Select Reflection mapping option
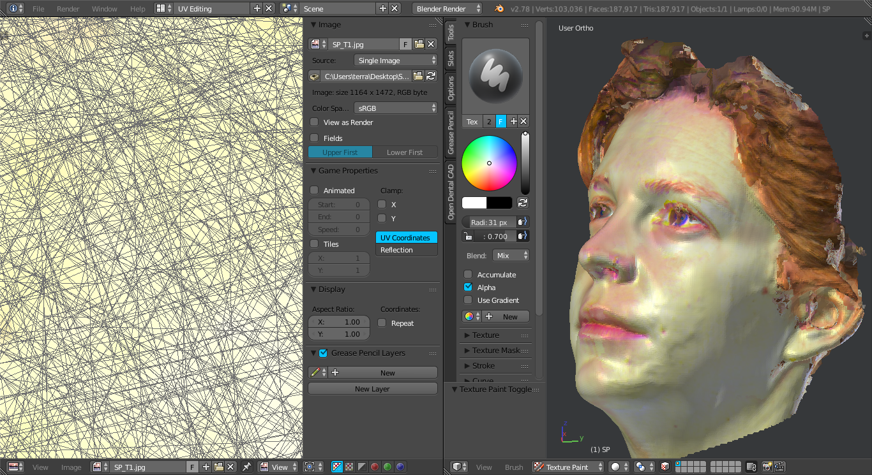The width and height of the screenshot is (872, 475). coord(407,250)
